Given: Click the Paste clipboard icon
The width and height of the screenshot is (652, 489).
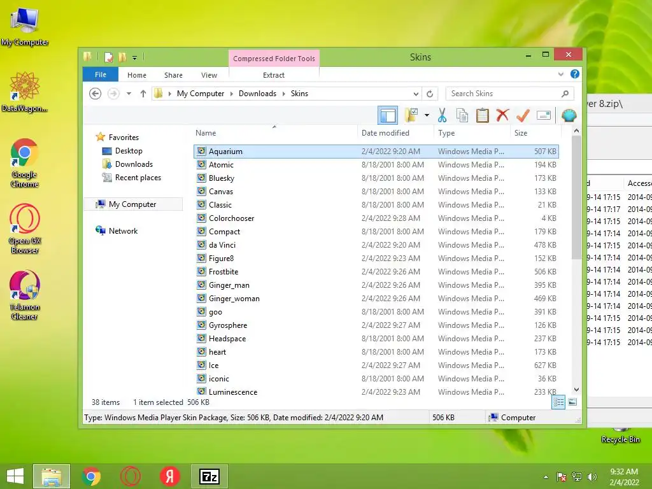Looking at the screenshot, I should [483, 115].
